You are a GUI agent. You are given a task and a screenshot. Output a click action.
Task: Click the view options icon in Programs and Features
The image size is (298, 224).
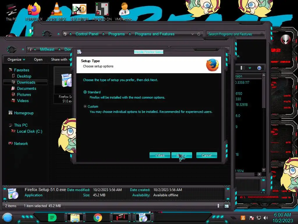(243, 68)
